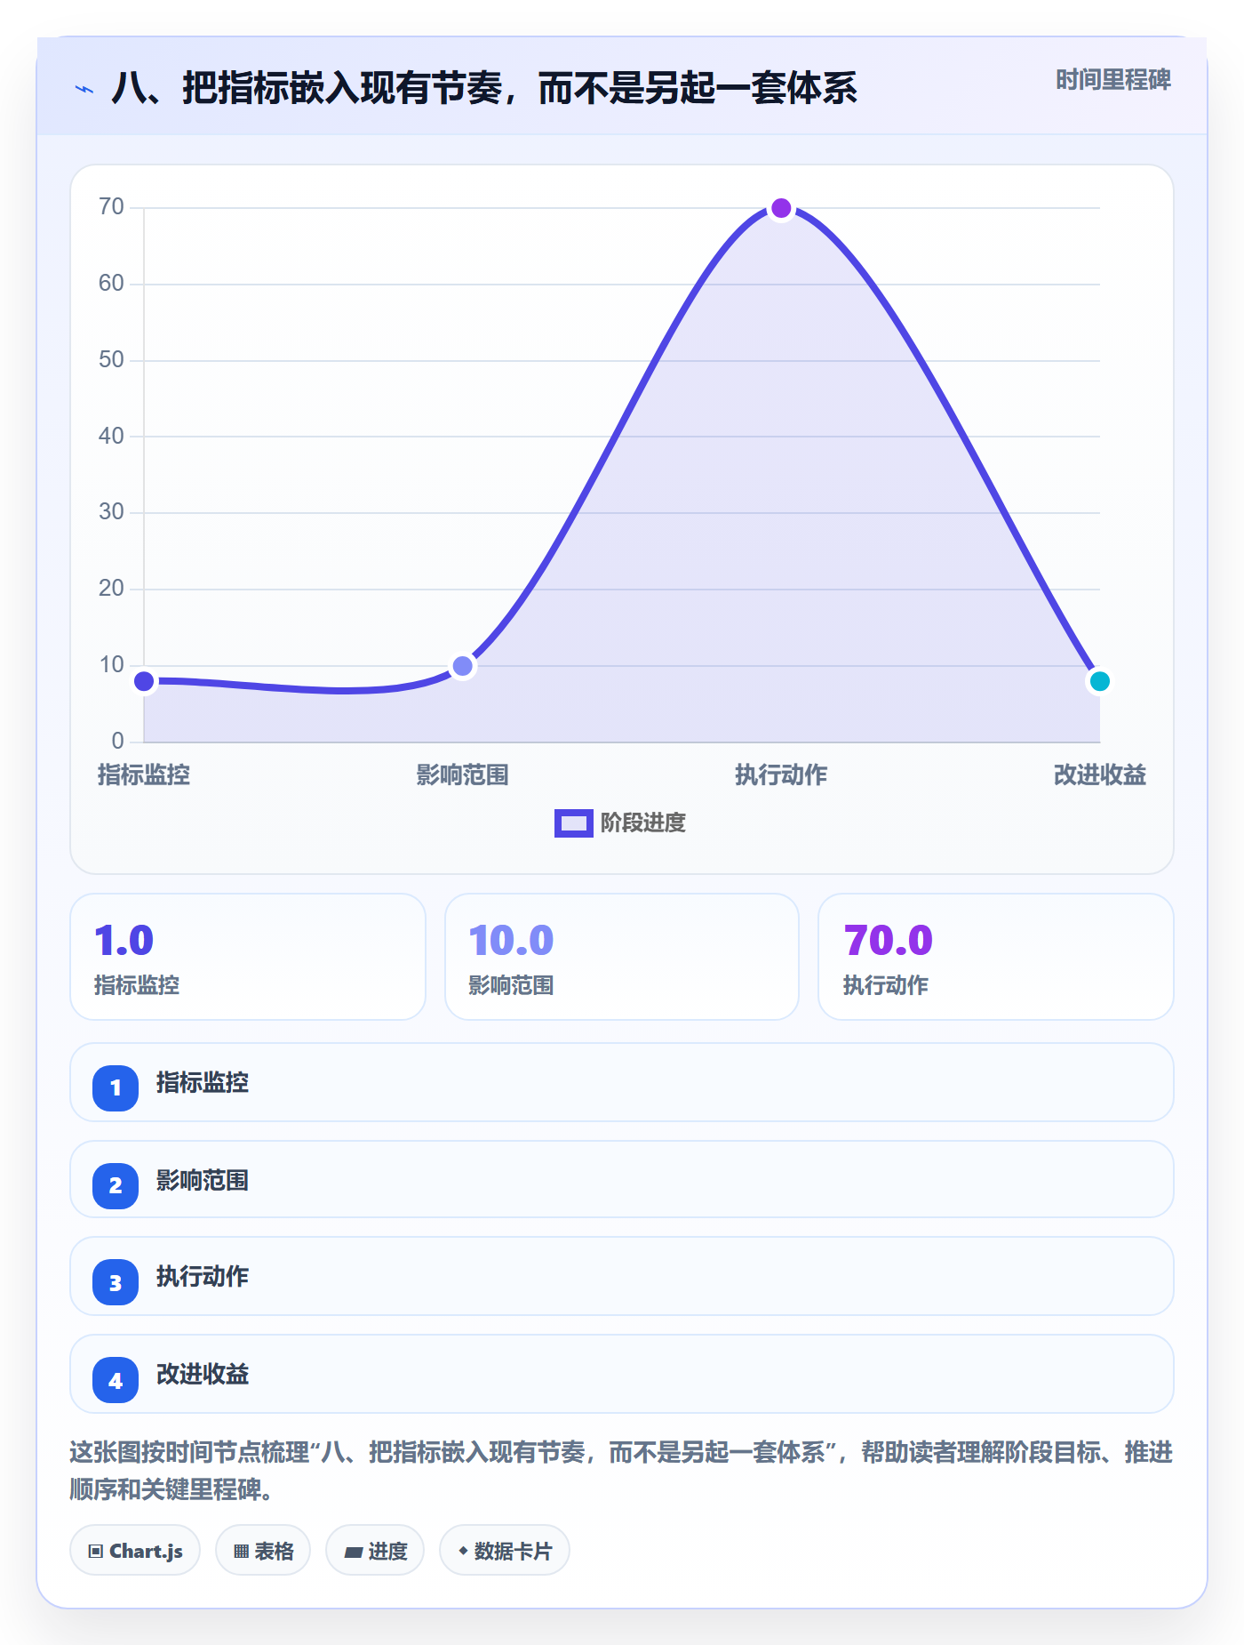Select the 指标监控 data point on the chart
1244x1645 pixels.
point(144,681)
